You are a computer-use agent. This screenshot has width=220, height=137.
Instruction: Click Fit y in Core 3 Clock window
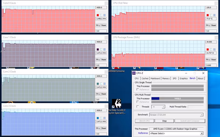pos(98,128)
